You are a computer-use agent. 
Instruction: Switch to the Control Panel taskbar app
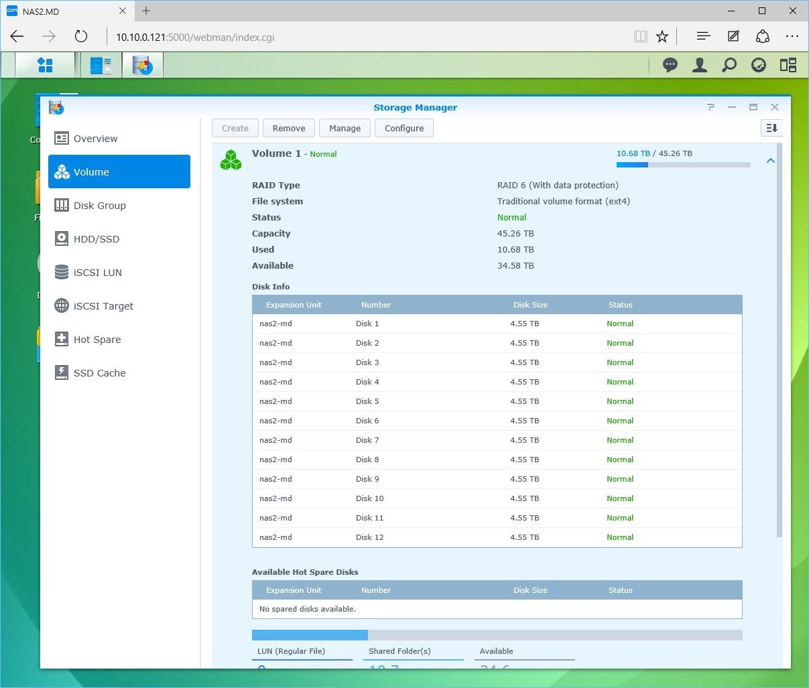coord(101,65)
